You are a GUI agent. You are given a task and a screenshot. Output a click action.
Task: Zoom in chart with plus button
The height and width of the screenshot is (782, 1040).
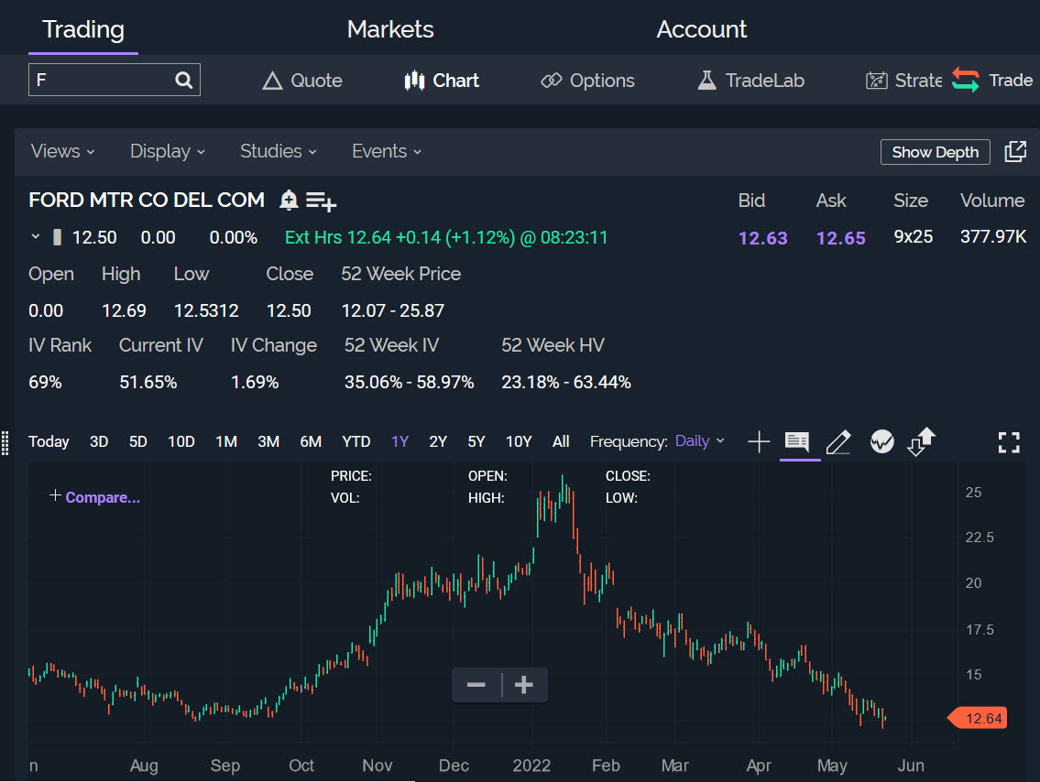(524, 685)
